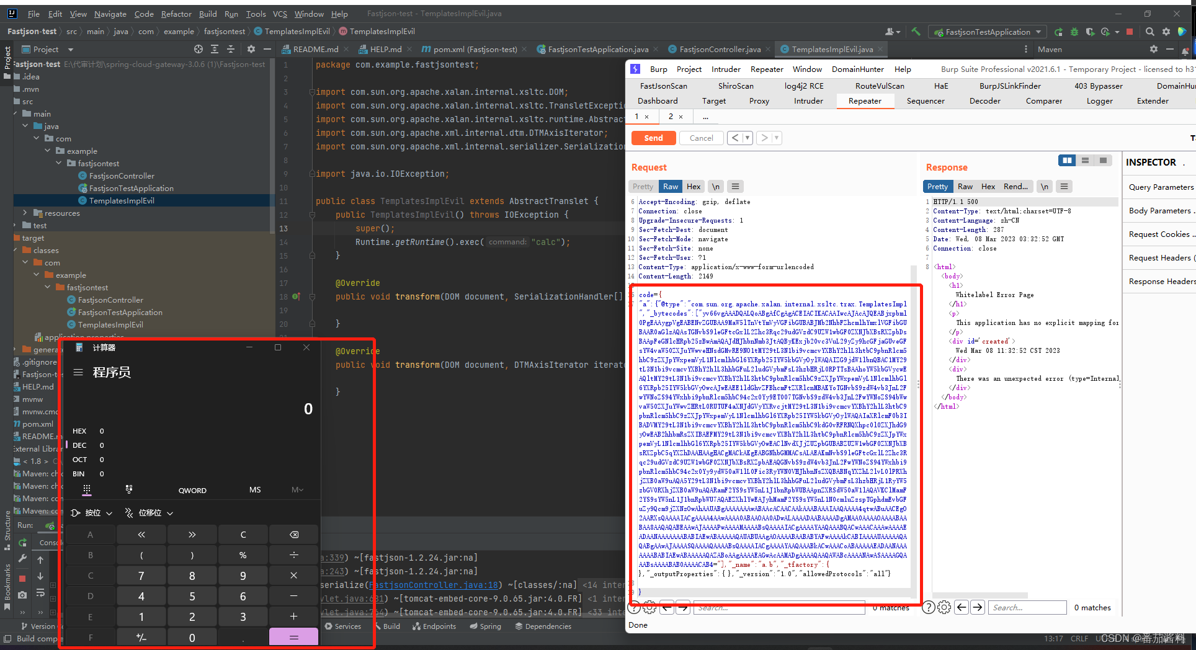Image resolution: width=1196 pixels, height=650 pixels.
Task: Click calculator C clear key
Action: (243, 535)
